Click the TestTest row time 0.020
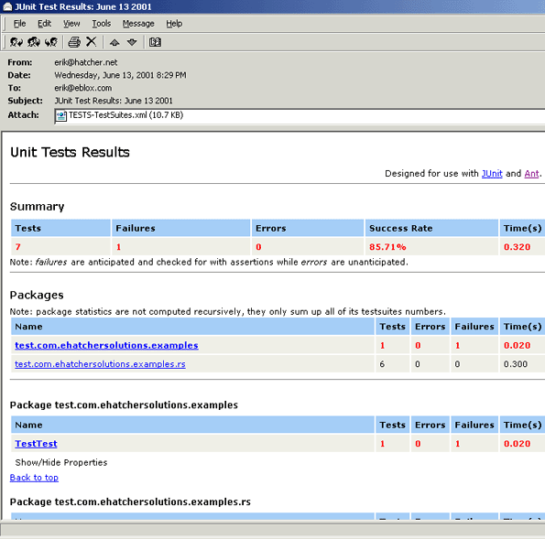The width and height of the screenshot is (545, 539). tap(517, 444)
